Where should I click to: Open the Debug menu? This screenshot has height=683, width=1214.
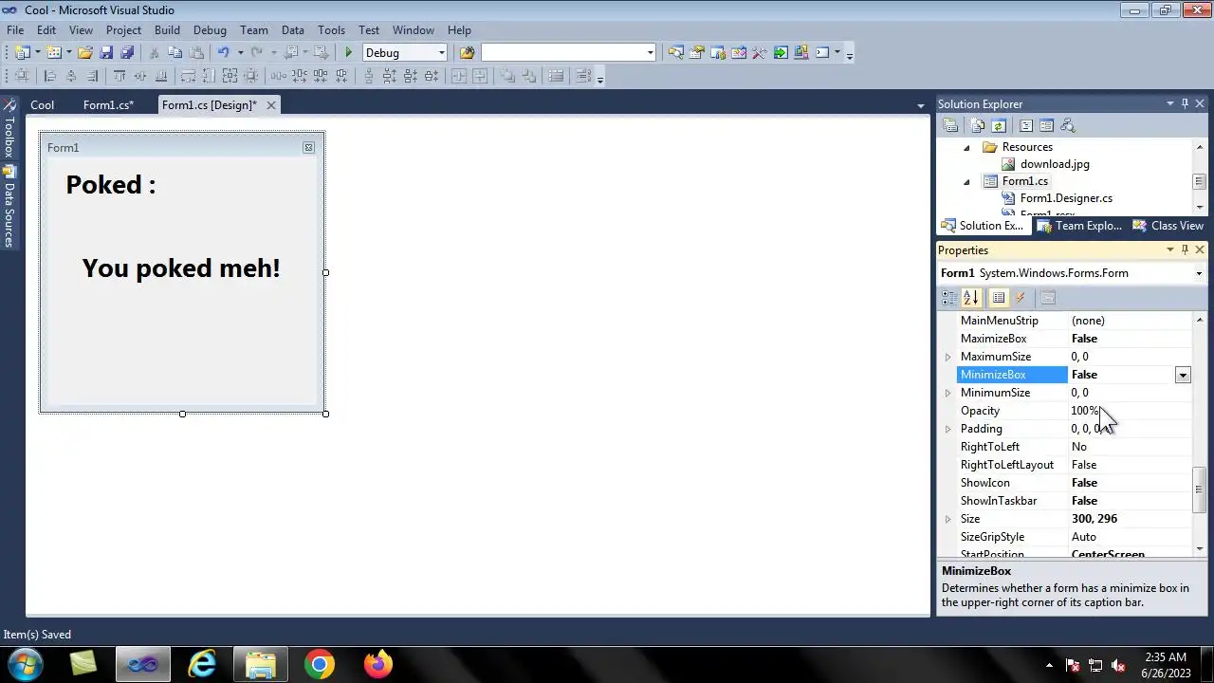coord(210,30)
